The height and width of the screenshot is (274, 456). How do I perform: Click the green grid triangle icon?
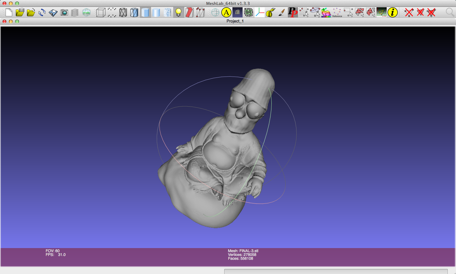[x=382, y=13]
